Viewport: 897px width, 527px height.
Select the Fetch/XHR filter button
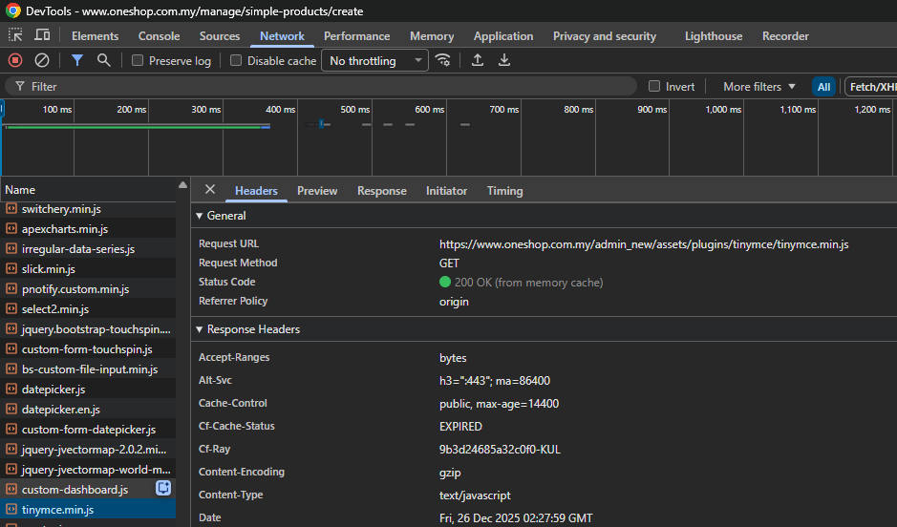(872, 87)
